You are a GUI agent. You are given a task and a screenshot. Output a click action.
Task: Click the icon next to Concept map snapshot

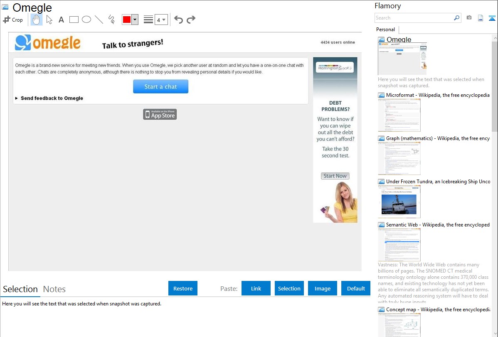(382, 309)
